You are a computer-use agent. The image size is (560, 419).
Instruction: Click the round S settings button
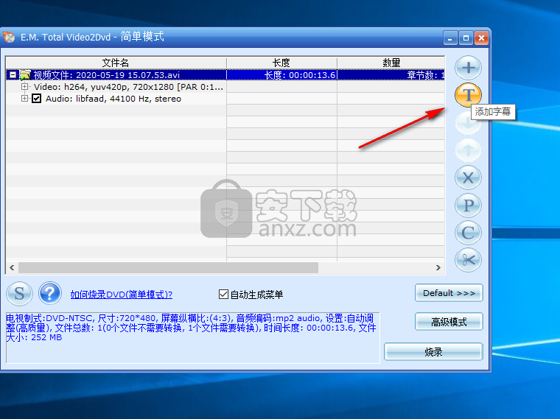(19, 293)
